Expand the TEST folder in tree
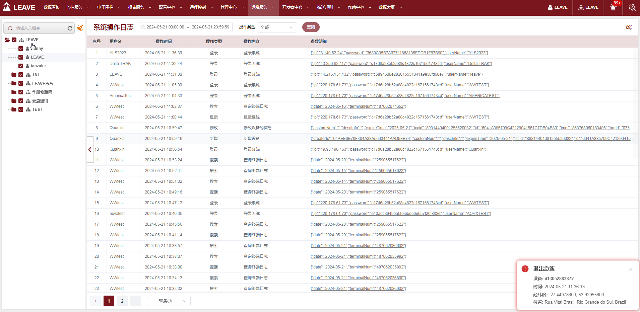The image size is (640, 312). point(14,109)
